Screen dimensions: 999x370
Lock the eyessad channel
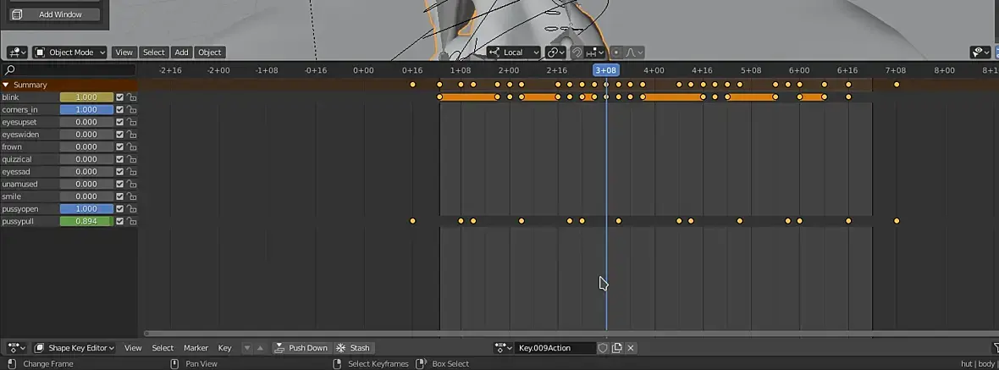[131, 171]
